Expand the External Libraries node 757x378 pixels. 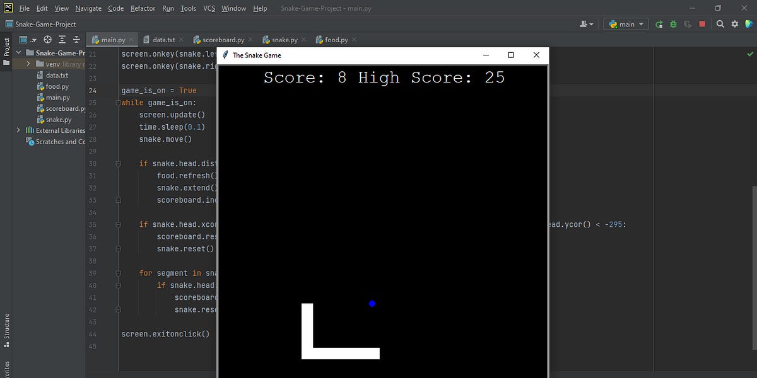pos(18,130)
